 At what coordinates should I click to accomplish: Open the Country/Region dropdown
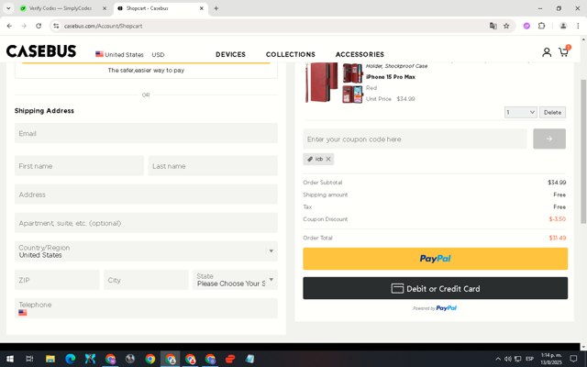pos(146,250)
